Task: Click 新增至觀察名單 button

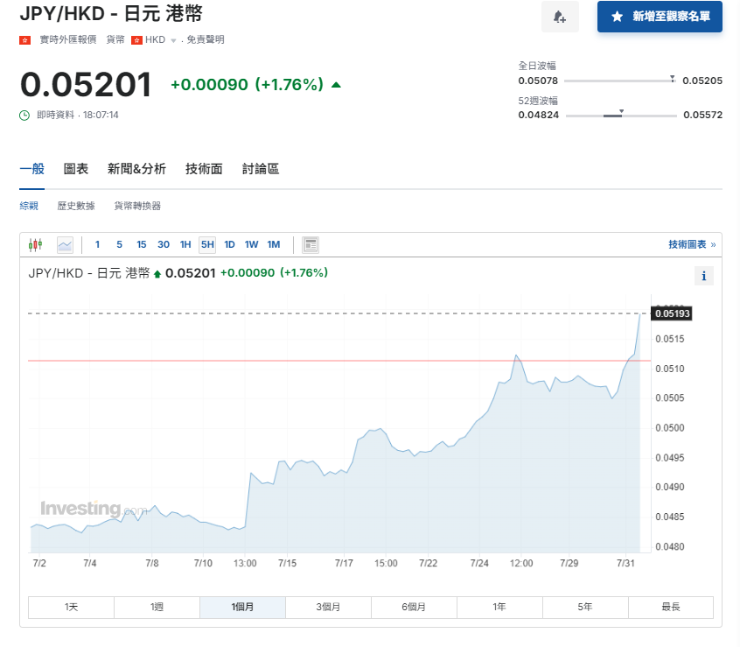Action: 660,17
